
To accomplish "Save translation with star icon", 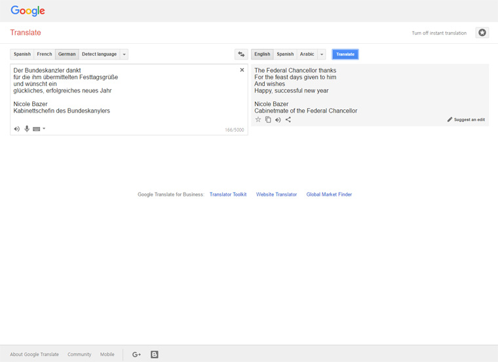I will 258,120.
